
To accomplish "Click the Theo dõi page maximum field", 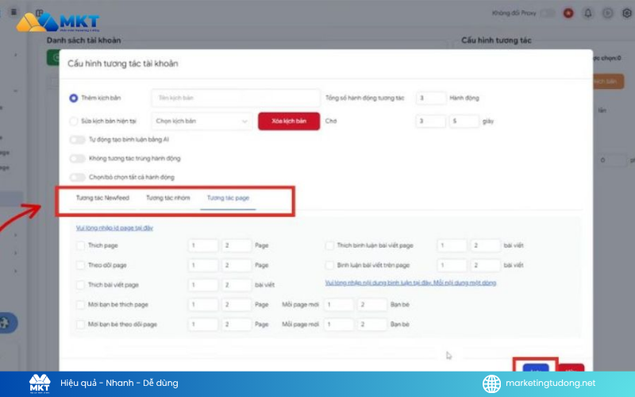I will click(237, 265).
